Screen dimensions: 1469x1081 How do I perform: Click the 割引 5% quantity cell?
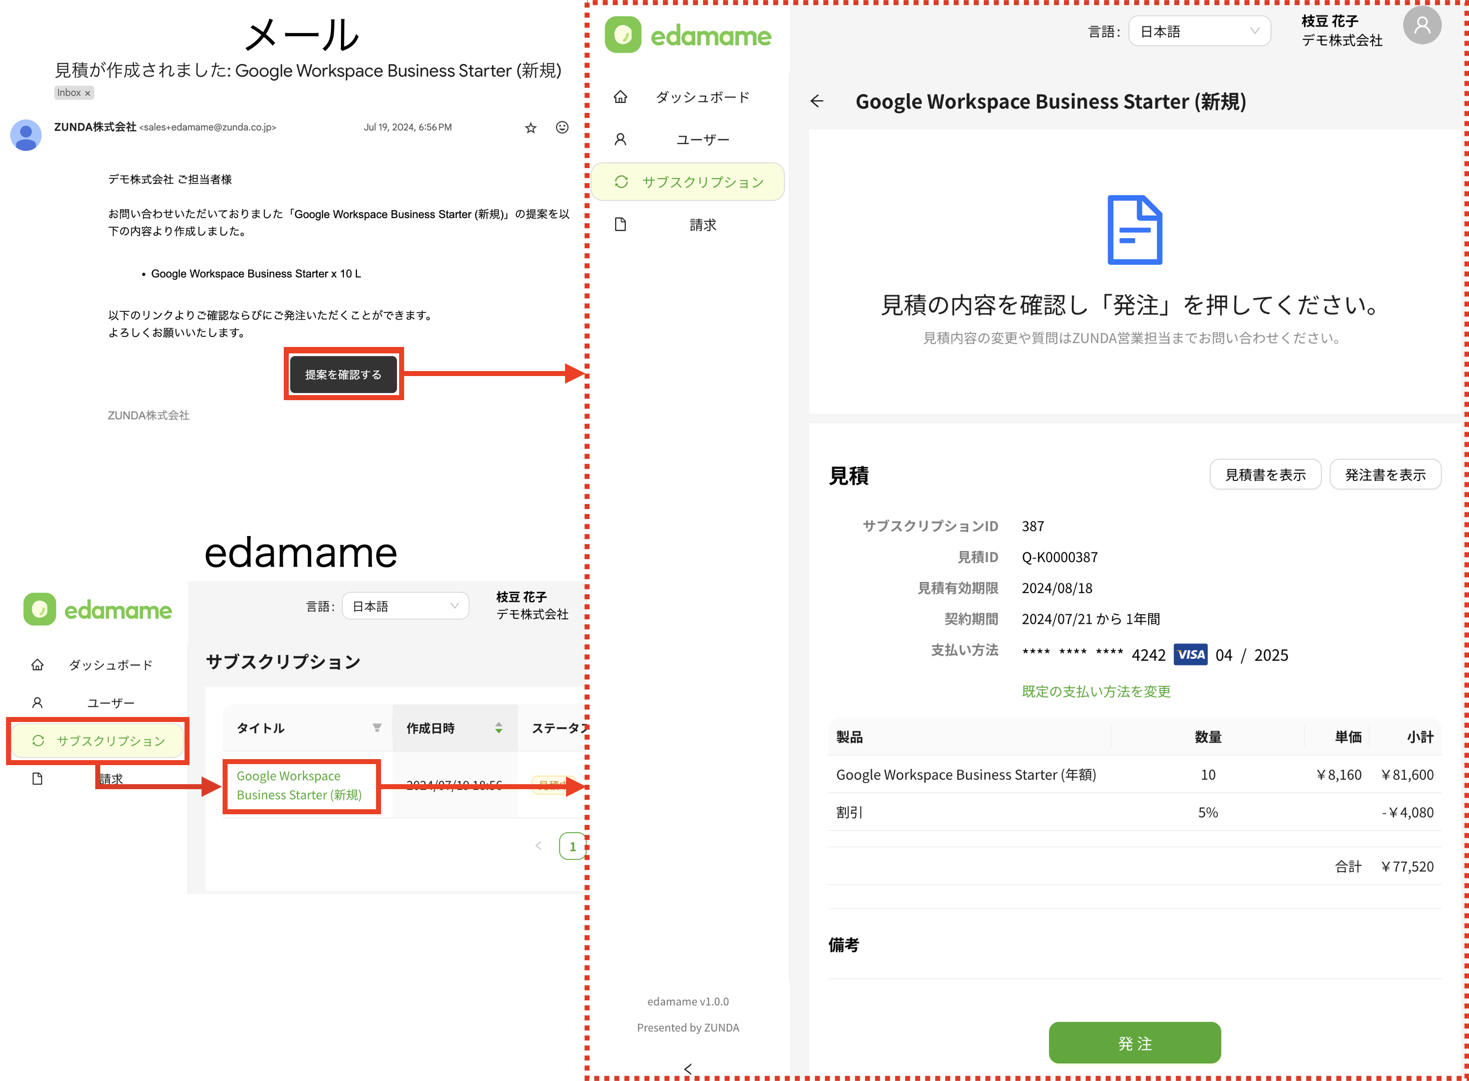click(x=1207, y=812)
